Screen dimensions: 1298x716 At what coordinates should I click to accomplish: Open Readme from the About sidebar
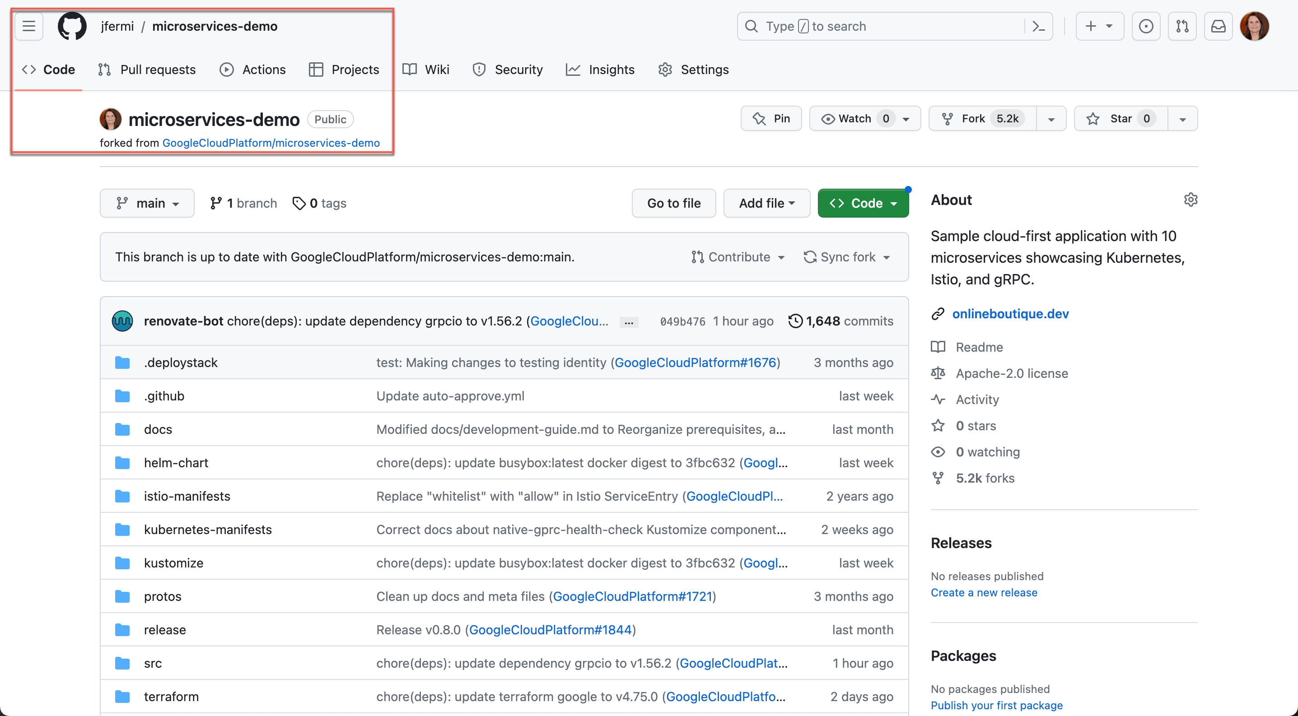coord(979,347)
